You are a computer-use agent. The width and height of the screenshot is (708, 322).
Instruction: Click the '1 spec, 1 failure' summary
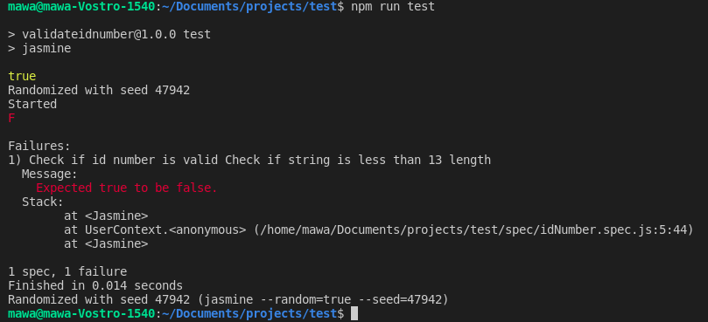67,271
